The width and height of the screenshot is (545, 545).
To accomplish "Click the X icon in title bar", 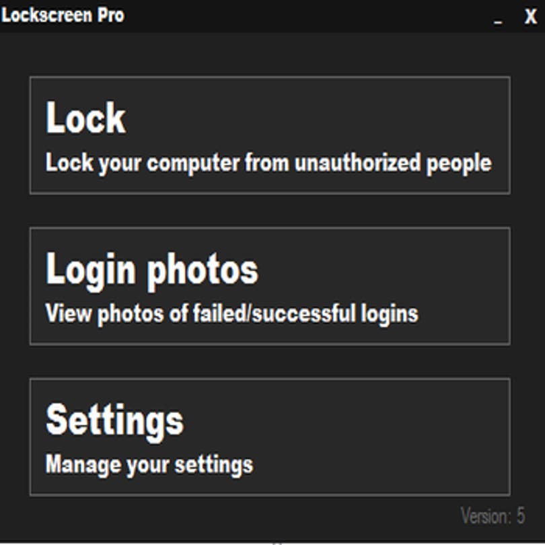I will pyautogui.click(x=530, y=17).
